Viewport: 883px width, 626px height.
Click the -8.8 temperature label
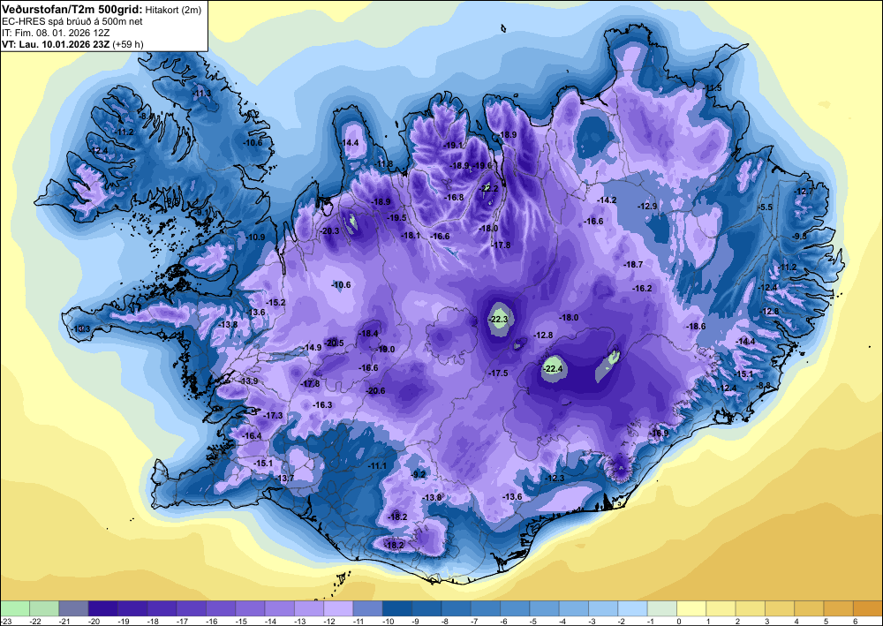764,385
